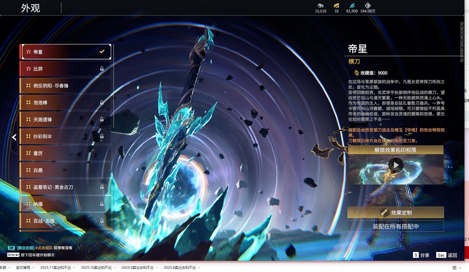469x272 pixels.
Task: Open the dropdown arrow on 赵文博号 tab
Action: pos(33,268)
